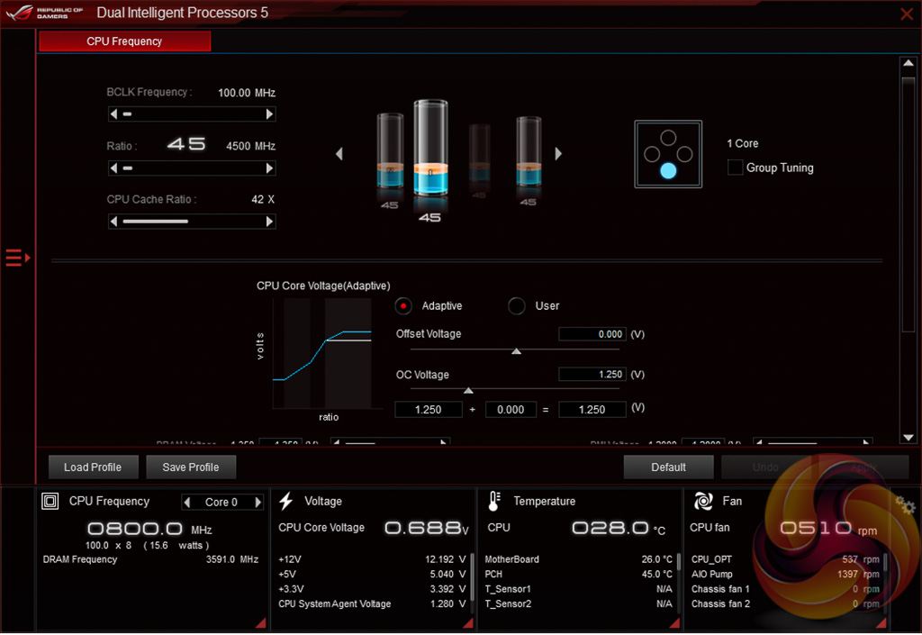Screen dimensions: 922x635
Task: Switch to next core after Core 0
Action: pyautogui.click(x=258, y=502)
